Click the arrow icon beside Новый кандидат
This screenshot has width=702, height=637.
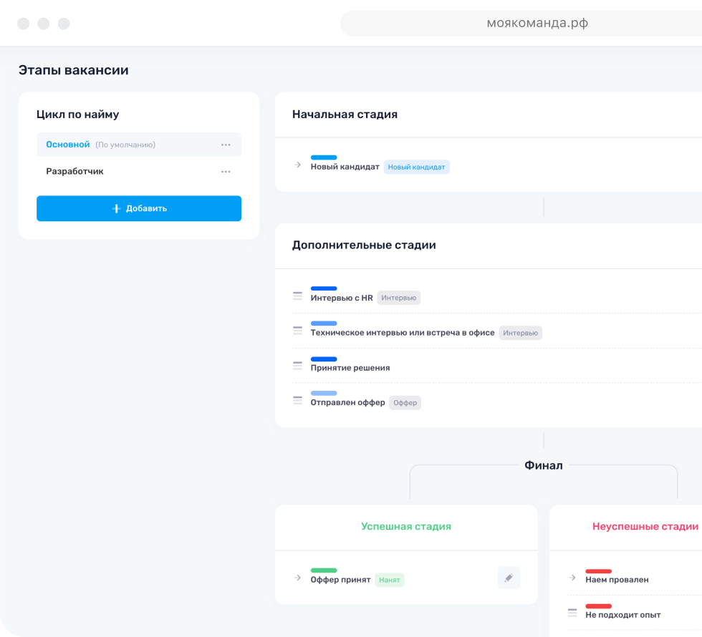click(x=298, y=165)
